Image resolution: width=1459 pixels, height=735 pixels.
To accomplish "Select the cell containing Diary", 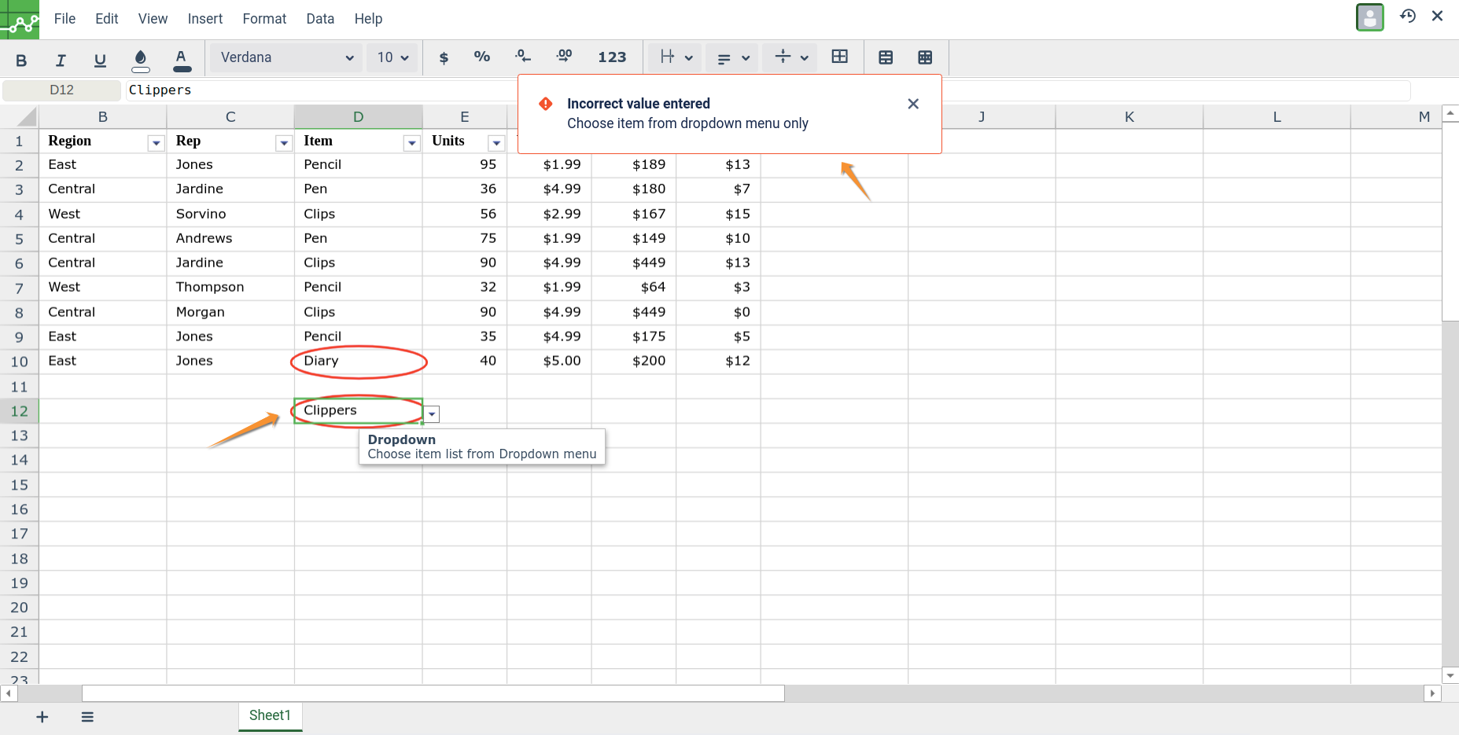I will (359, 362).
